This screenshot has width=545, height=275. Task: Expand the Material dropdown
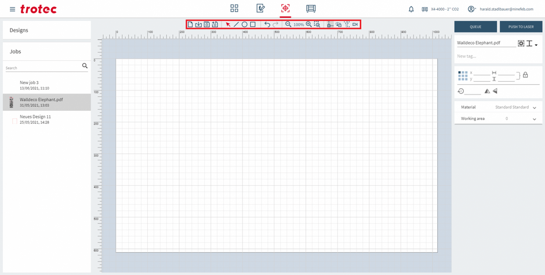coord(533,107)
